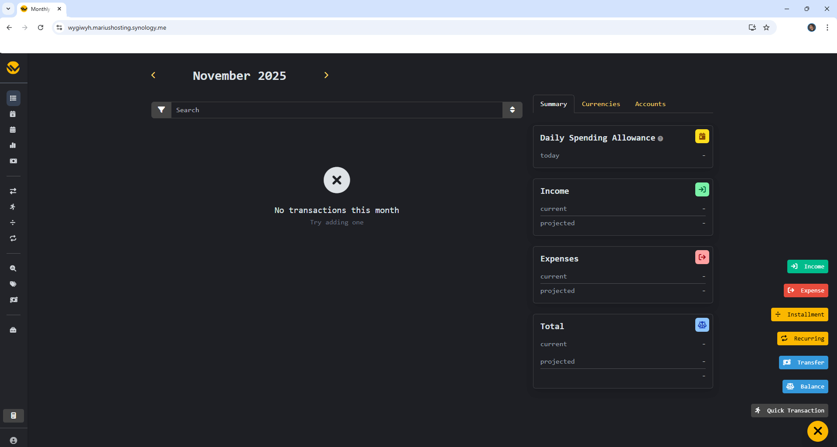Open the running-person quick transactions sidebar icon
The height and width of the screenshot is (447, 837).
click(13, 207)
